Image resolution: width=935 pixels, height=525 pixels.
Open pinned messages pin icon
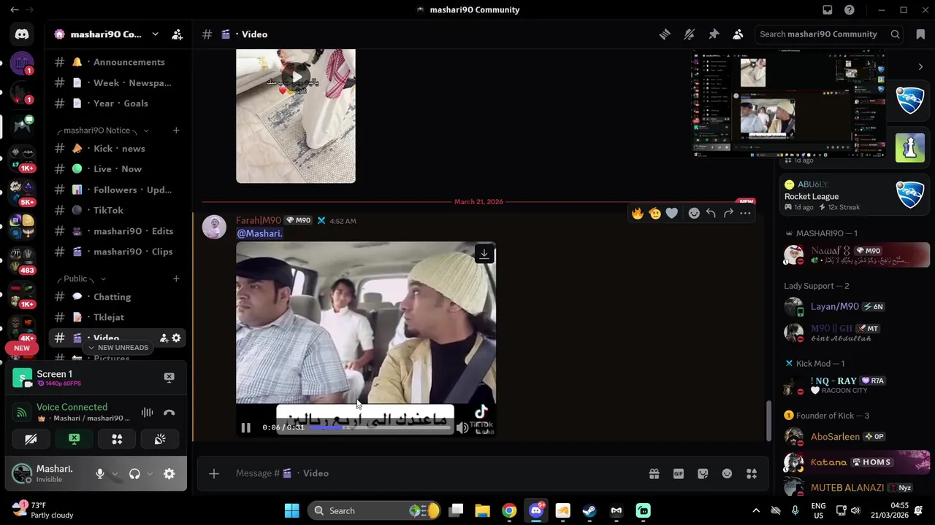(714, 34)
